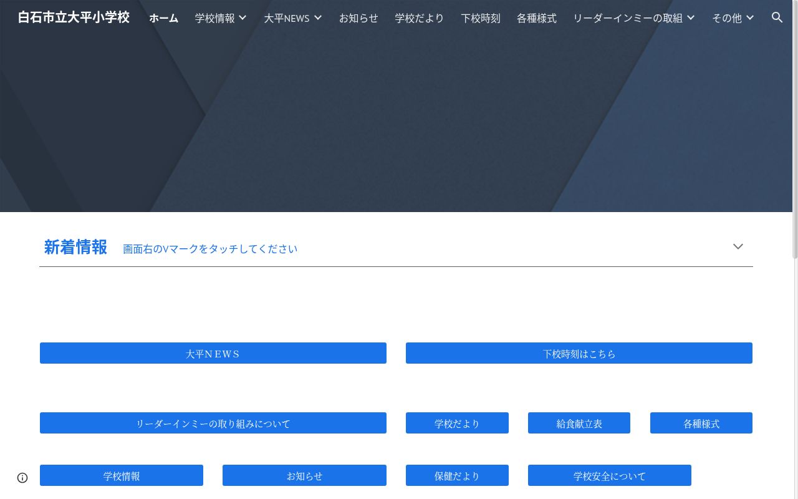Open お知らせ in the navigation bar
This screenshot has width=798, height=499.
(358, 18)
